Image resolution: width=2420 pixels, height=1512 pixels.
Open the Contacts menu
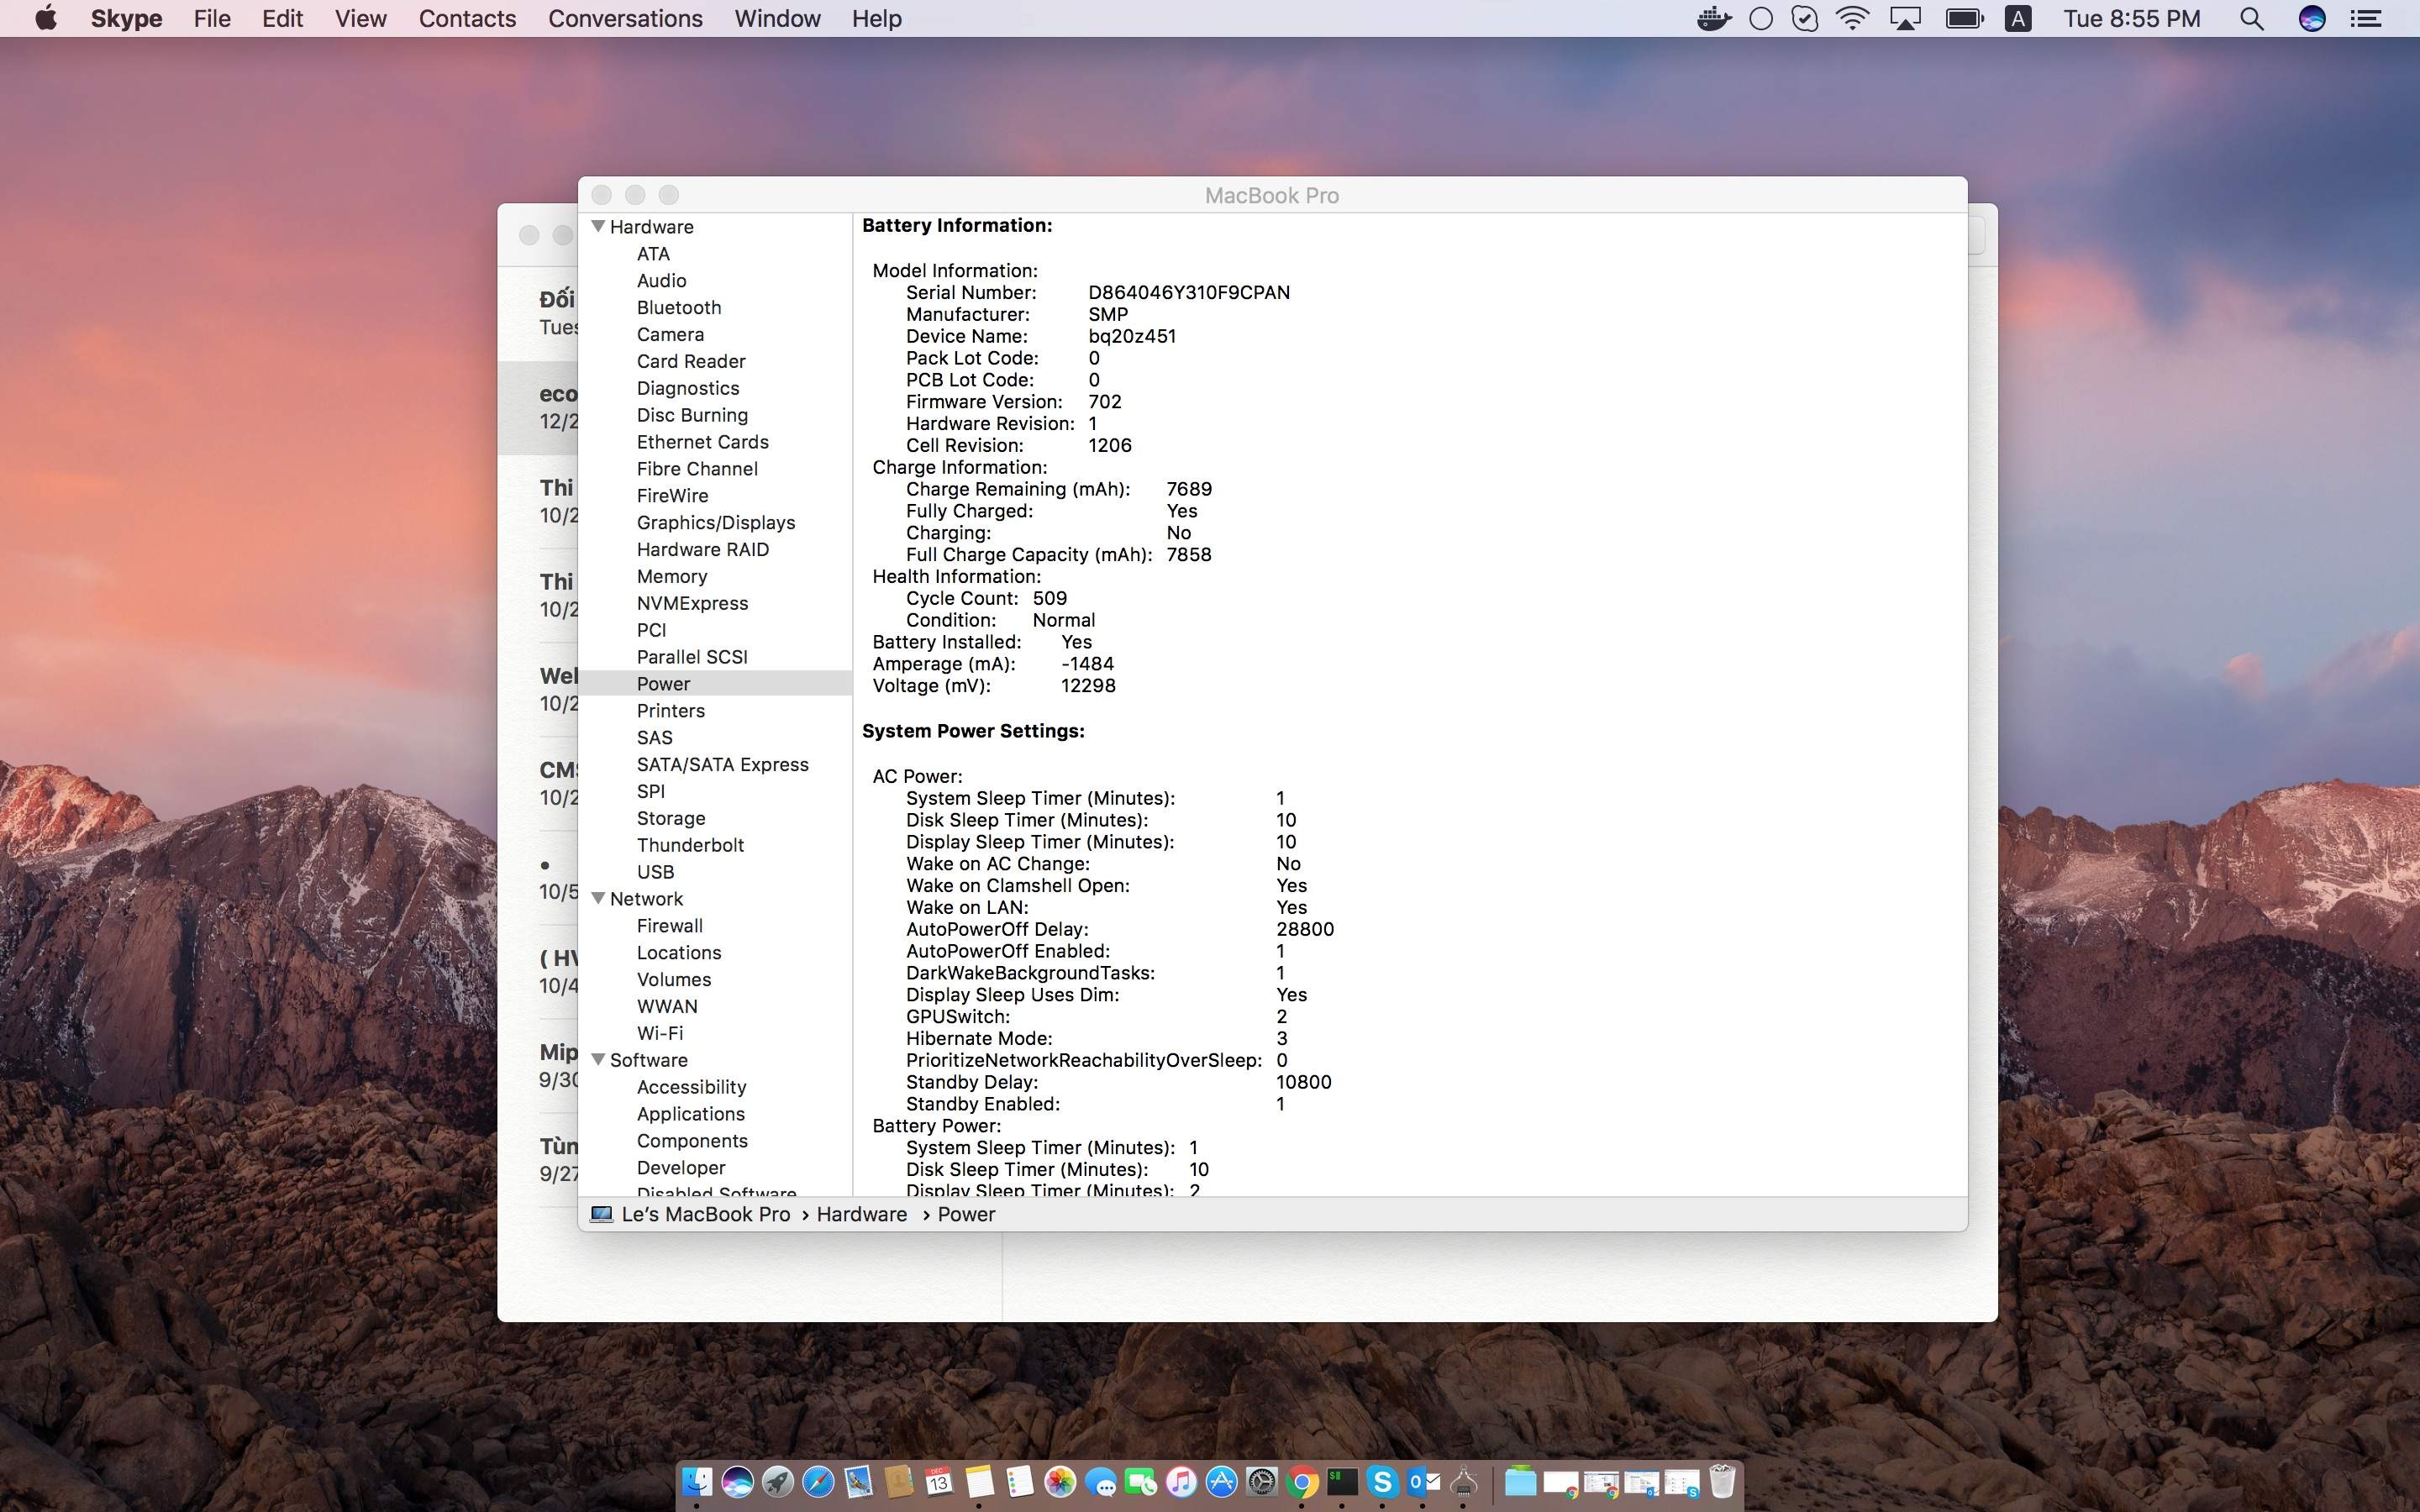tap(467, 18)
